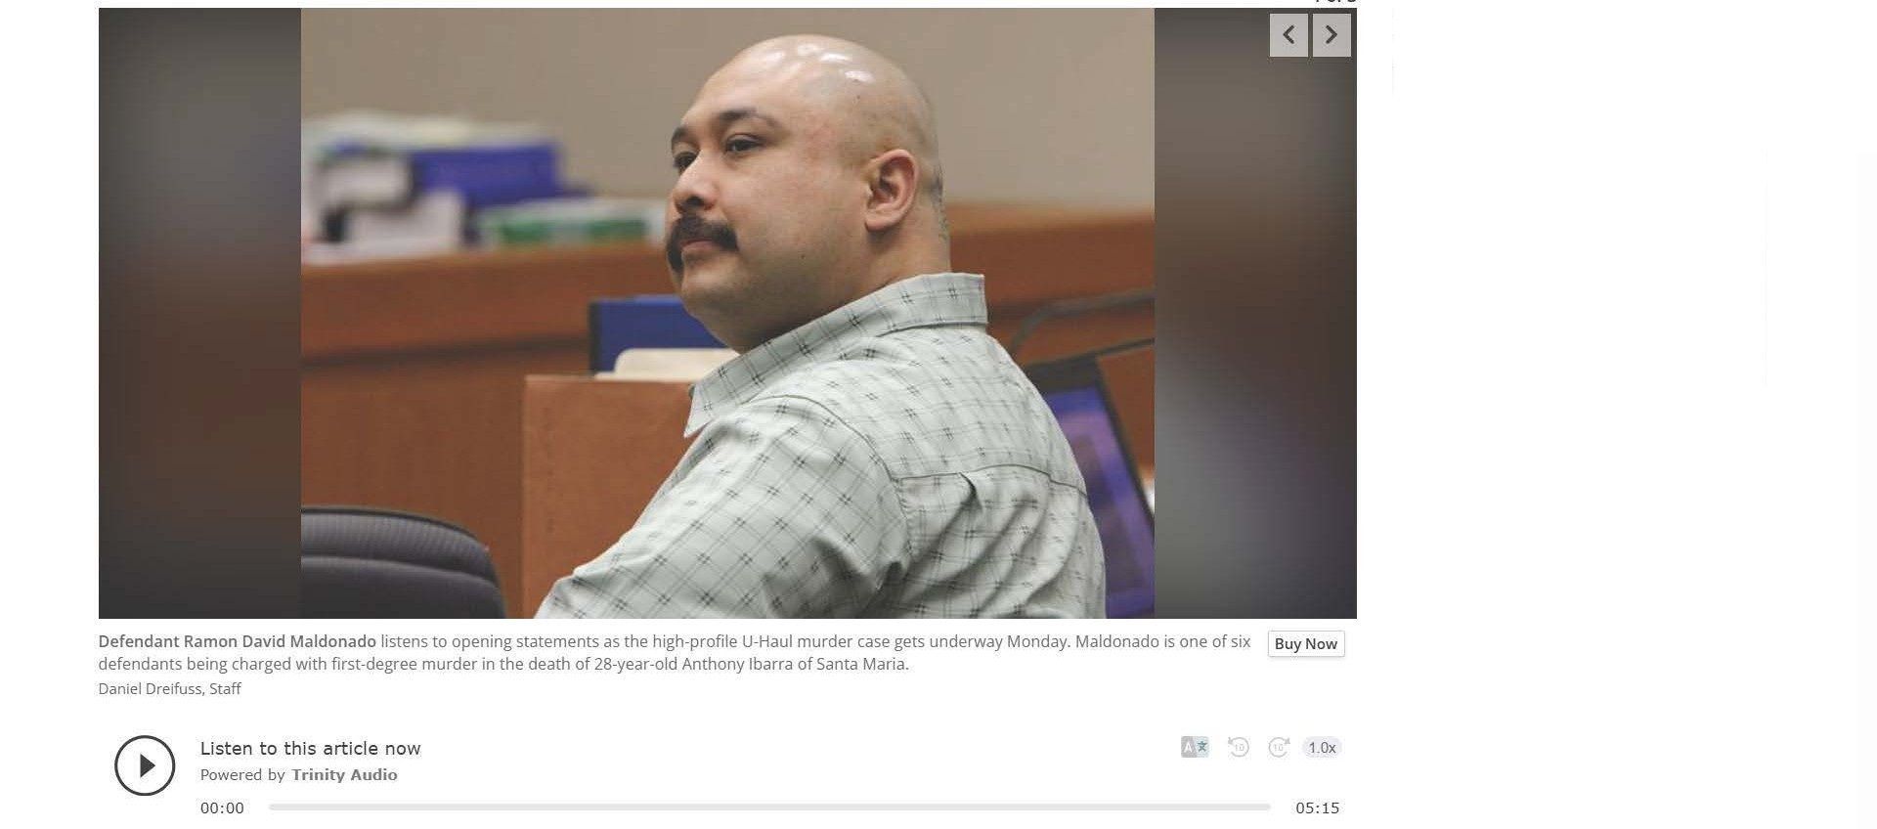Screen dimensions: 1877x829
Task: Click the Listen to this article now heading
Action: pyautogui.click(x=311, y=749)
